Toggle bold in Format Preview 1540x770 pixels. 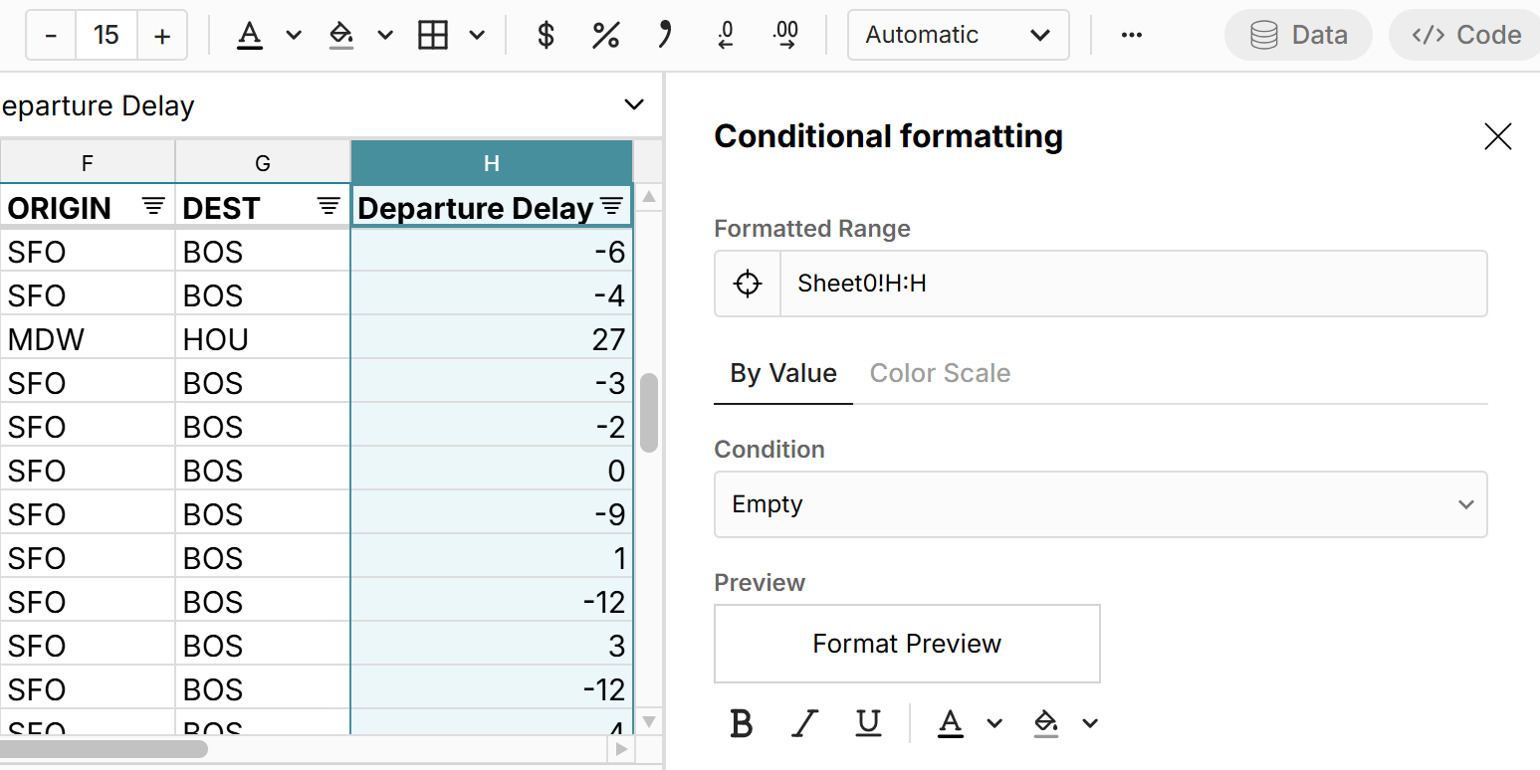click(x=741, y=723)
